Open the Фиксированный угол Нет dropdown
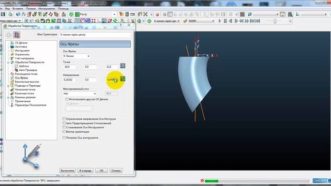Screen dimensions: 331x186 coord(80,94)
